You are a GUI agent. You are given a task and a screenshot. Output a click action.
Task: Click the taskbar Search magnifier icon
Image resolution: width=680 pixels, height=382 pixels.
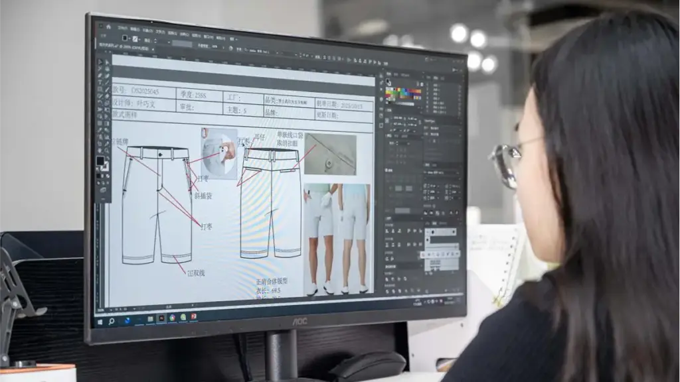(x=112, y=322)
